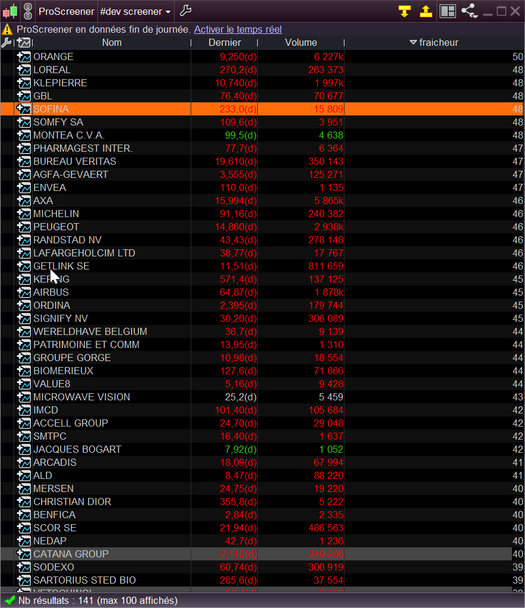Screen dimensions: 525x608
Task: Select the BENFICA row name
Action: pyautogui.click(x=54, y=515)
